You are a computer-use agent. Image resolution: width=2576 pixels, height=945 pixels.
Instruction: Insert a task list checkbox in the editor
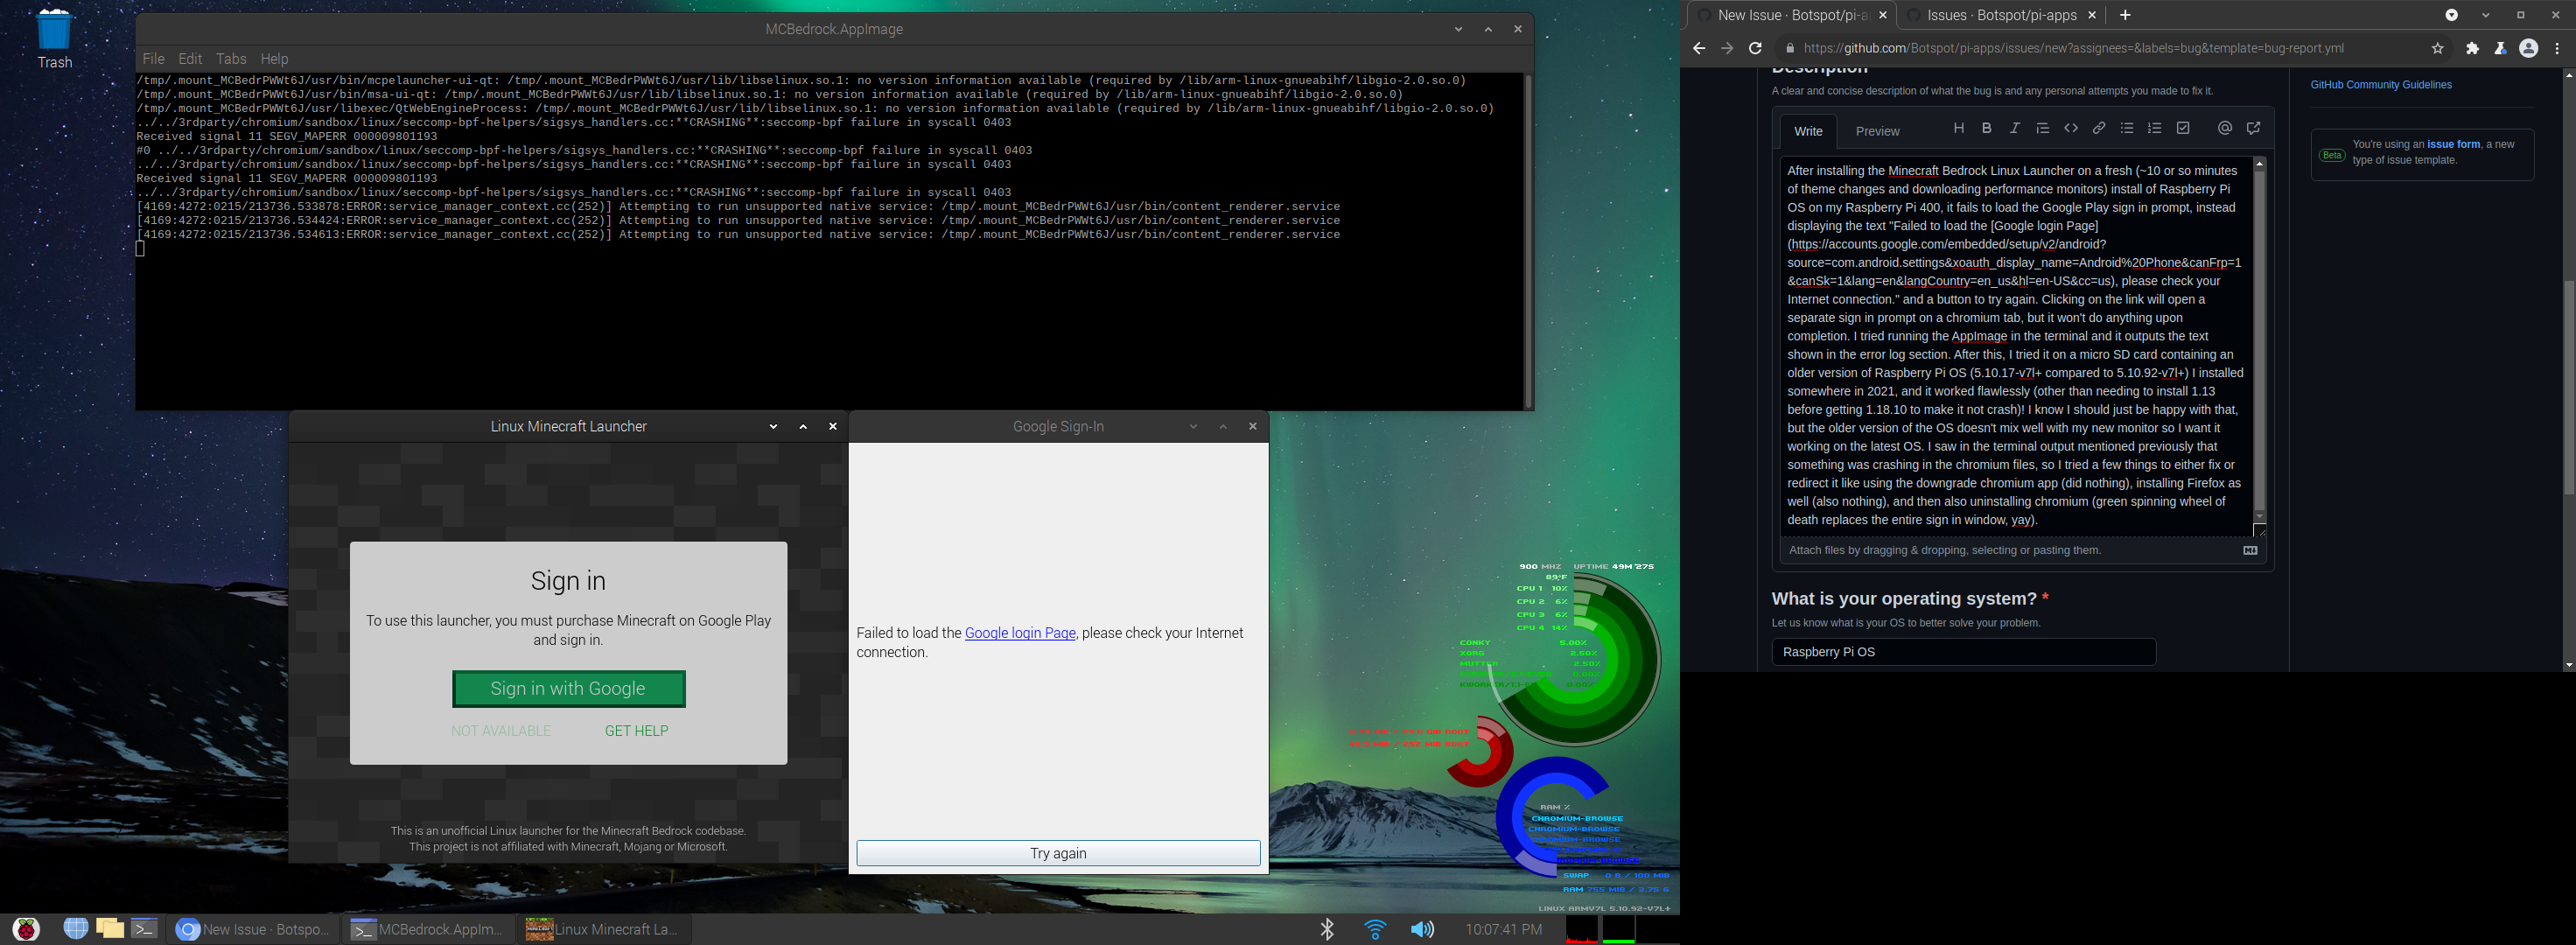coord(2183,128)
